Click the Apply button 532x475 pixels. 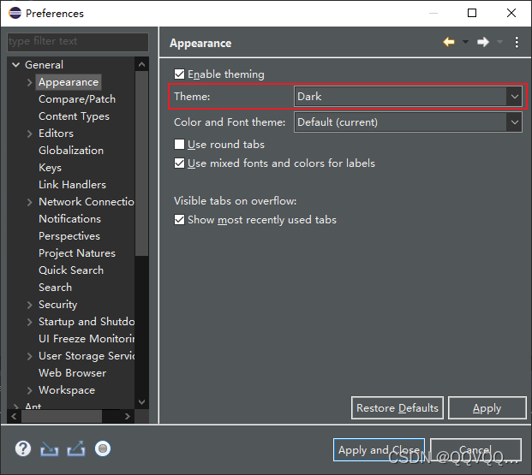pyautogui.click(x=487, y=408)
